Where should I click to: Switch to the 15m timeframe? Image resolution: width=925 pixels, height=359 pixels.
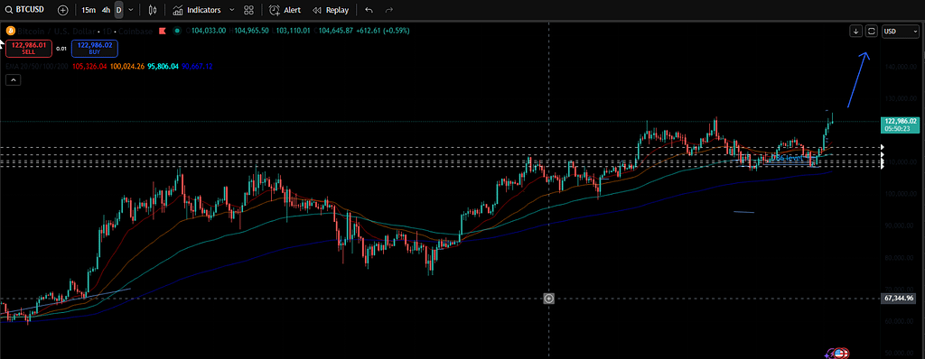point(88,10)
